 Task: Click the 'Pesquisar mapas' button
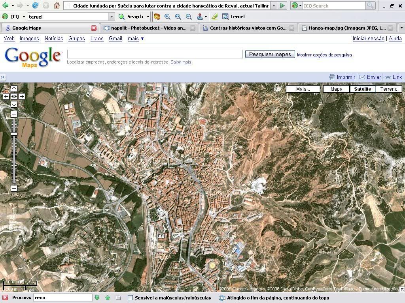pyautogui.click(x=270, y=54)
